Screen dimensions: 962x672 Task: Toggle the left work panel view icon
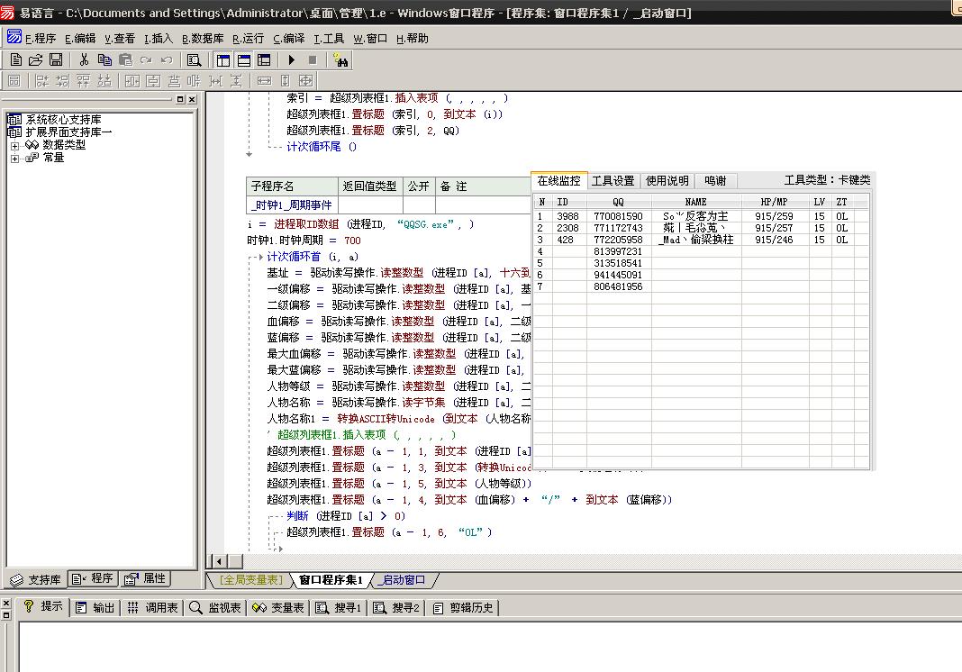pos(223,59)
